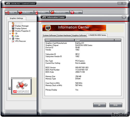
Task: Select Monitor Properties 0 in tree
Action: pos(23,31)
